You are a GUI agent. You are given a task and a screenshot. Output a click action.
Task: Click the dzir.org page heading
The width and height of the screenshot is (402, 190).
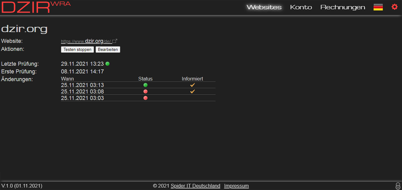click(24, 29)
